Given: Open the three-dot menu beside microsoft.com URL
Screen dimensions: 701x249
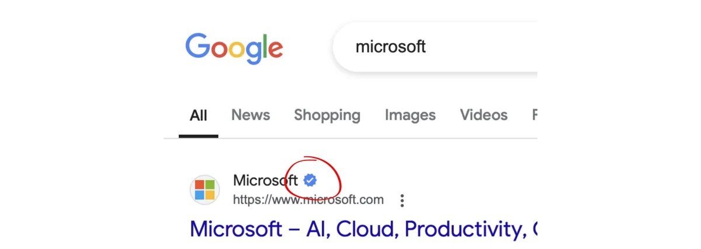Looking at the screenshot, I should pos(402,201).
